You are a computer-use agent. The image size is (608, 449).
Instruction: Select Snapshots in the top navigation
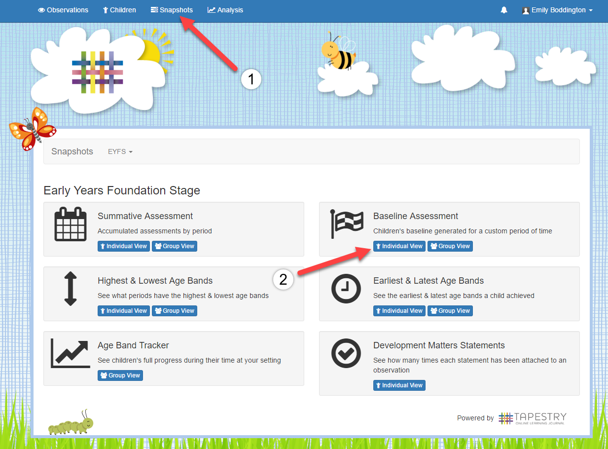tap(172, 10)
